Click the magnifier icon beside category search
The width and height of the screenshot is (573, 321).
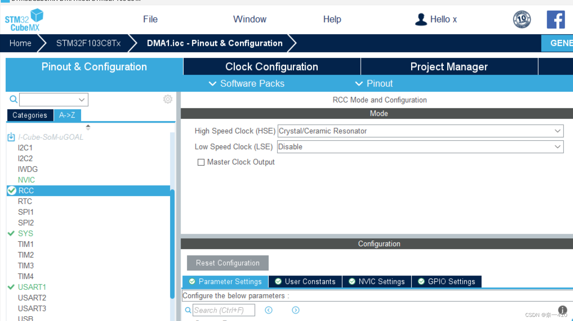14,99
